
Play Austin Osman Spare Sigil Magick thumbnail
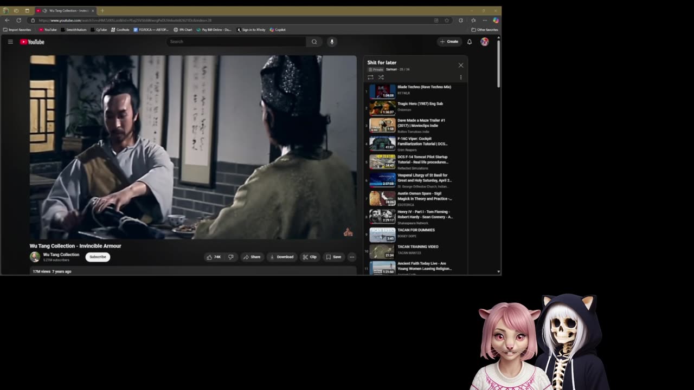tap(382, 198)
